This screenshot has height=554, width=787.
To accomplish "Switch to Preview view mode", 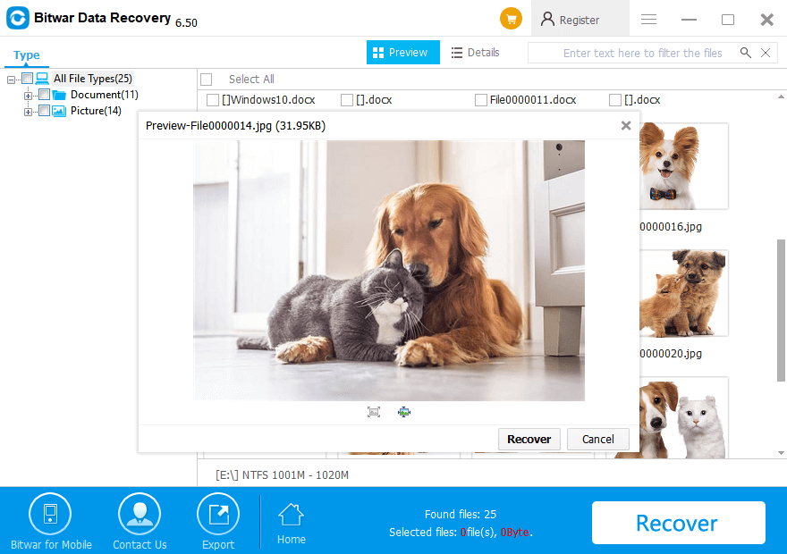I will pyautogui.click(x=403, y=52).
